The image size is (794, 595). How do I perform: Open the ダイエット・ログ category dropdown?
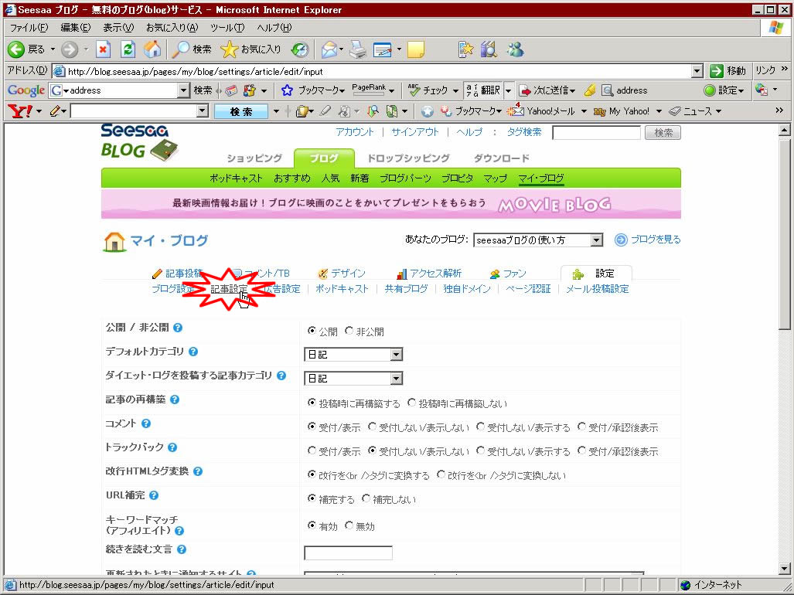(x=396, y=379)
